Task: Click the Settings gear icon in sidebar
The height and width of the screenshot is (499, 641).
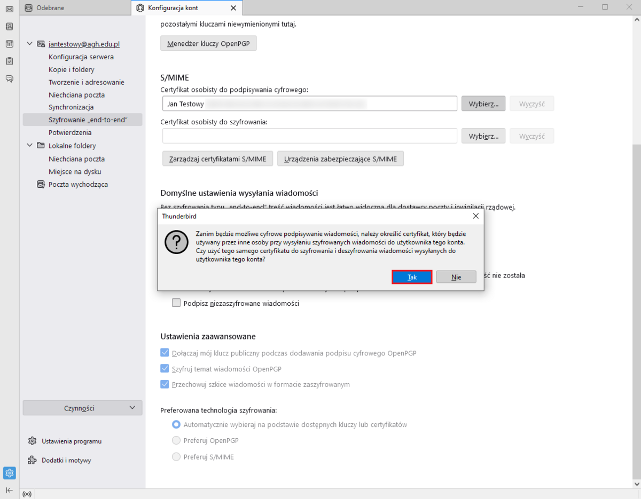Action: (9, 473)
